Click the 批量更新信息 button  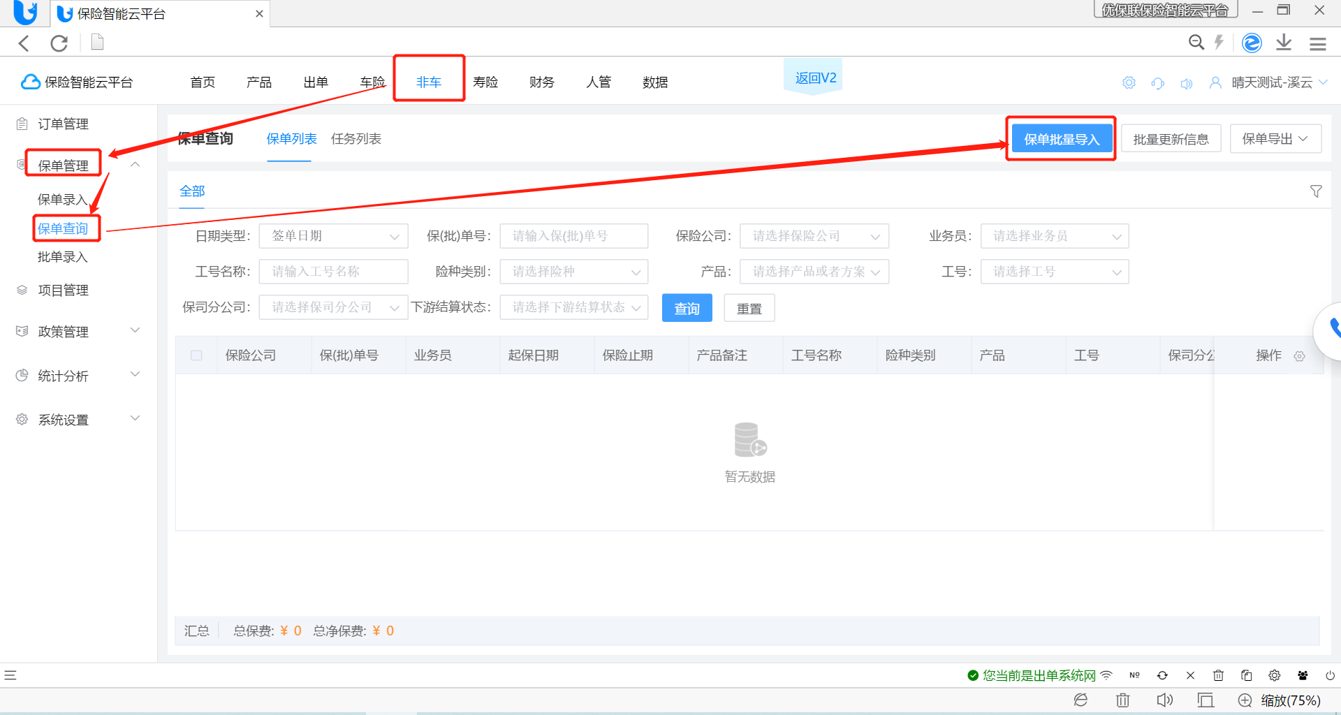pyautogui.click(x=1171, y=139)
